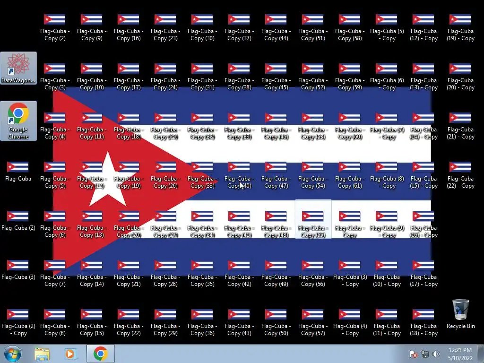Select Flag-Cuba - Copy (23) file
The height and width of the screenshot is (363, 484).
click(165, 28)
